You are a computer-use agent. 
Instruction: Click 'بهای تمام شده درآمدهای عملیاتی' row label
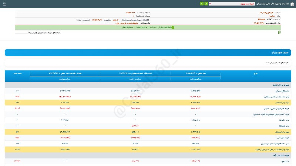276,97
